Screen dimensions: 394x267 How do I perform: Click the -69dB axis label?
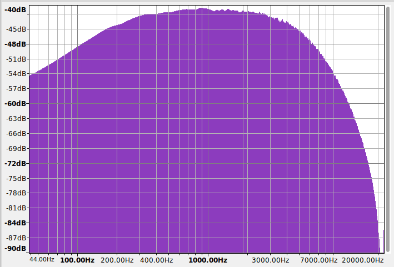click(x=16, y=149)
